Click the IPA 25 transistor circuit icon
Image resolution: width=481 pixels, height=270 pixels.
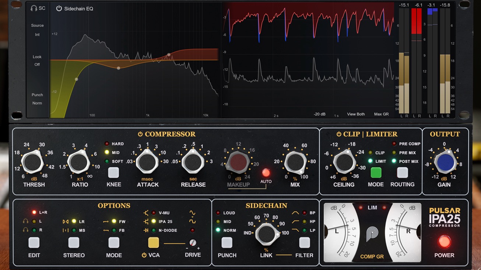146,222
